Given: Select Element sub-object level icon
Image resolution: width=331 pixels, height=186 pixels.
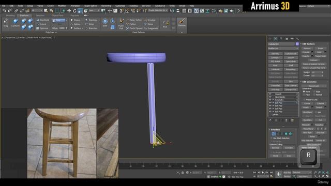Looking at the screenshot, I should point(290,134).
